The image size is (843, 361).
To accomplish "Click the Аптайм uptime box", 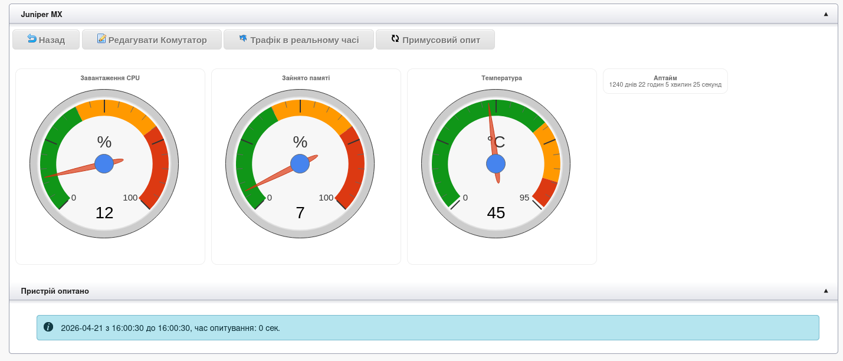I will click(665, 81).
